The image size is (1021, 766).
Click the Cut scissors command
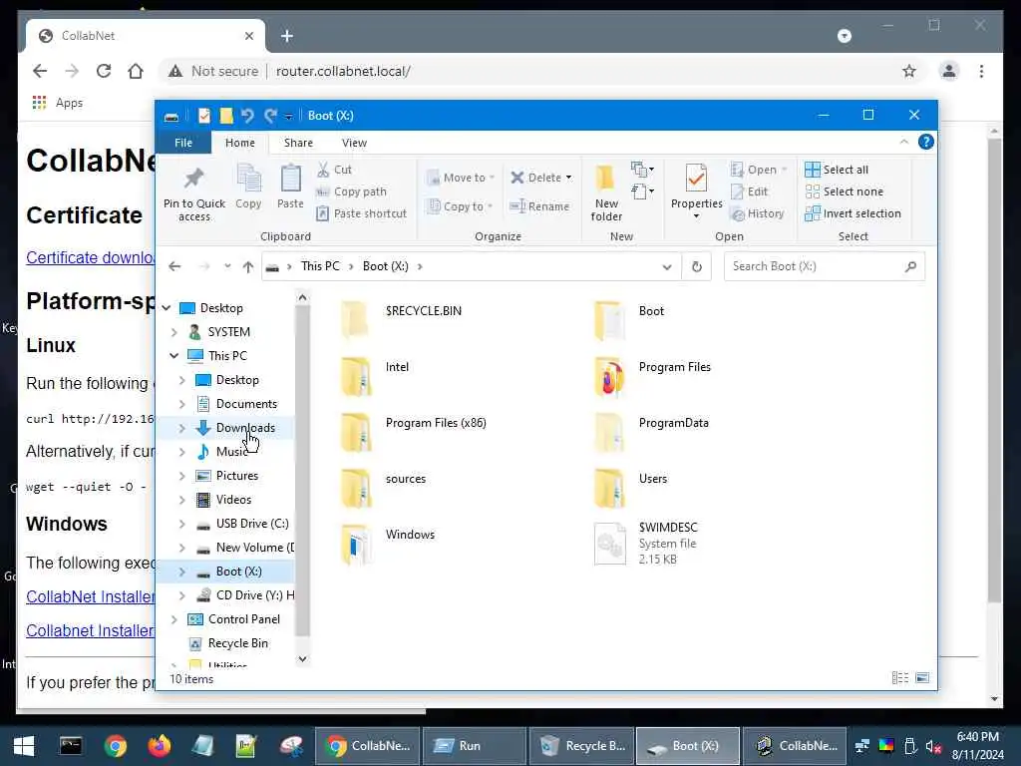(334, 170)
